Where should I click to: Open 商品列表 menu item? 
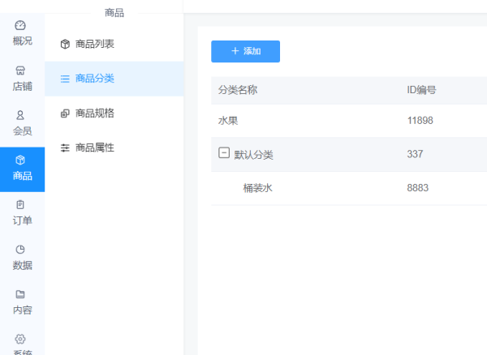coord(94,44)
